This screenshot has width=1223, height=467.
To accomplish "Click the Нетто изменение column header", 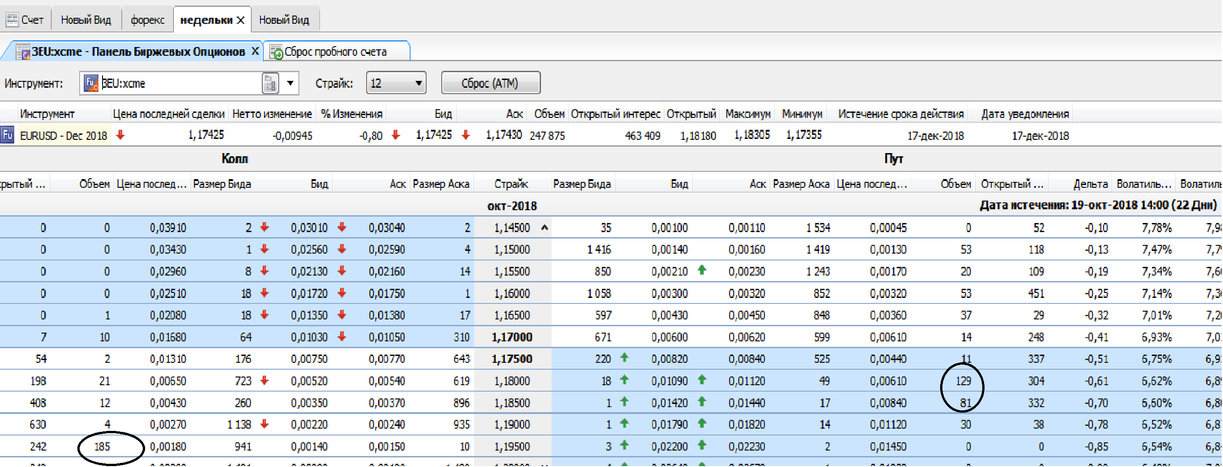I will pos(272,114).
